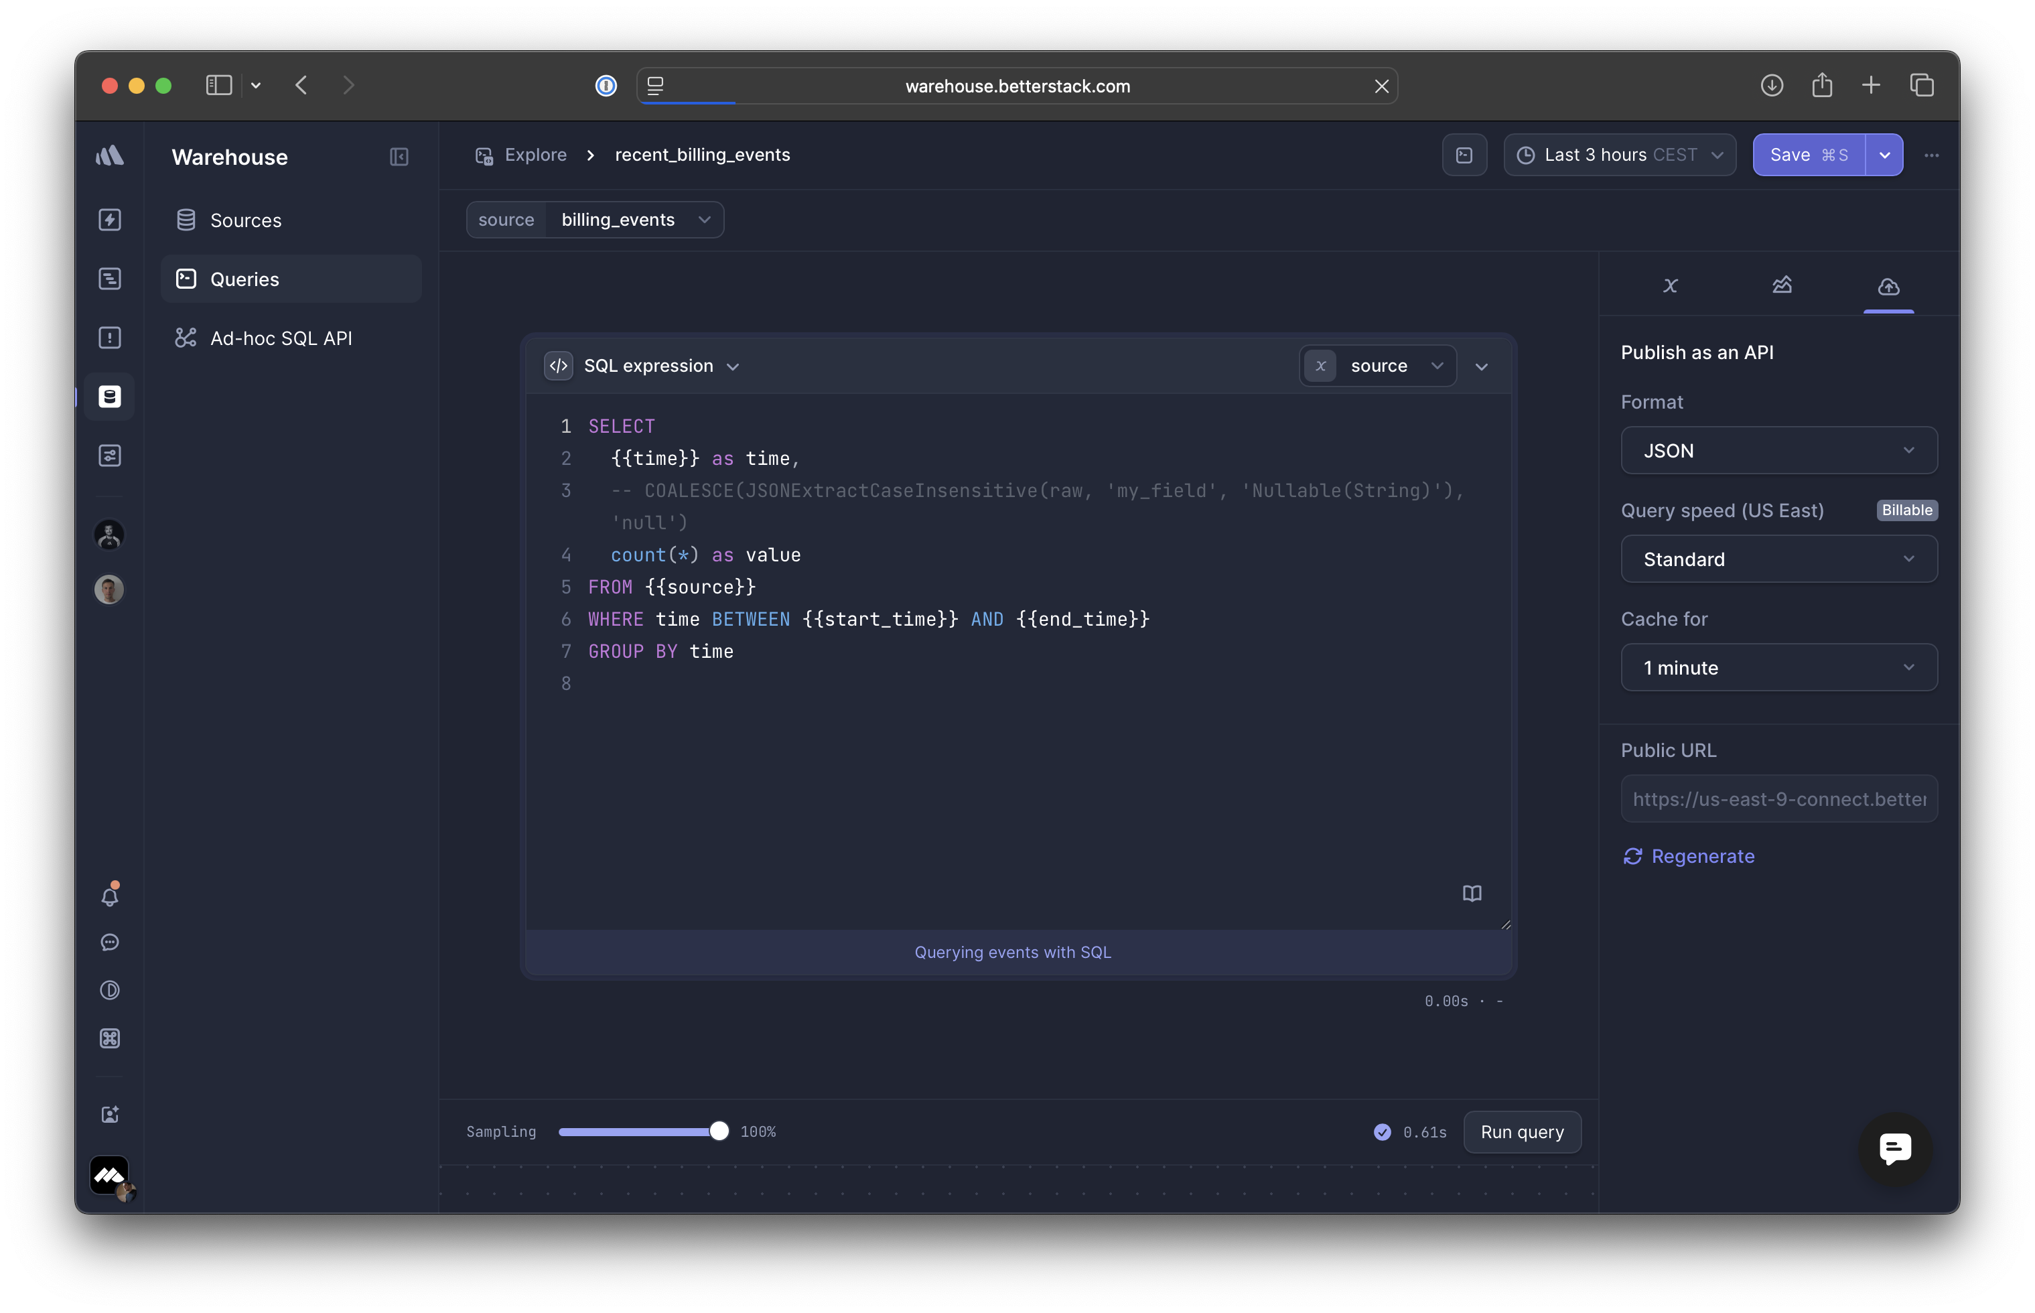Toggle the Safari sidebar view button
The image size is (2035, 1313).
(x=218, y=85)
